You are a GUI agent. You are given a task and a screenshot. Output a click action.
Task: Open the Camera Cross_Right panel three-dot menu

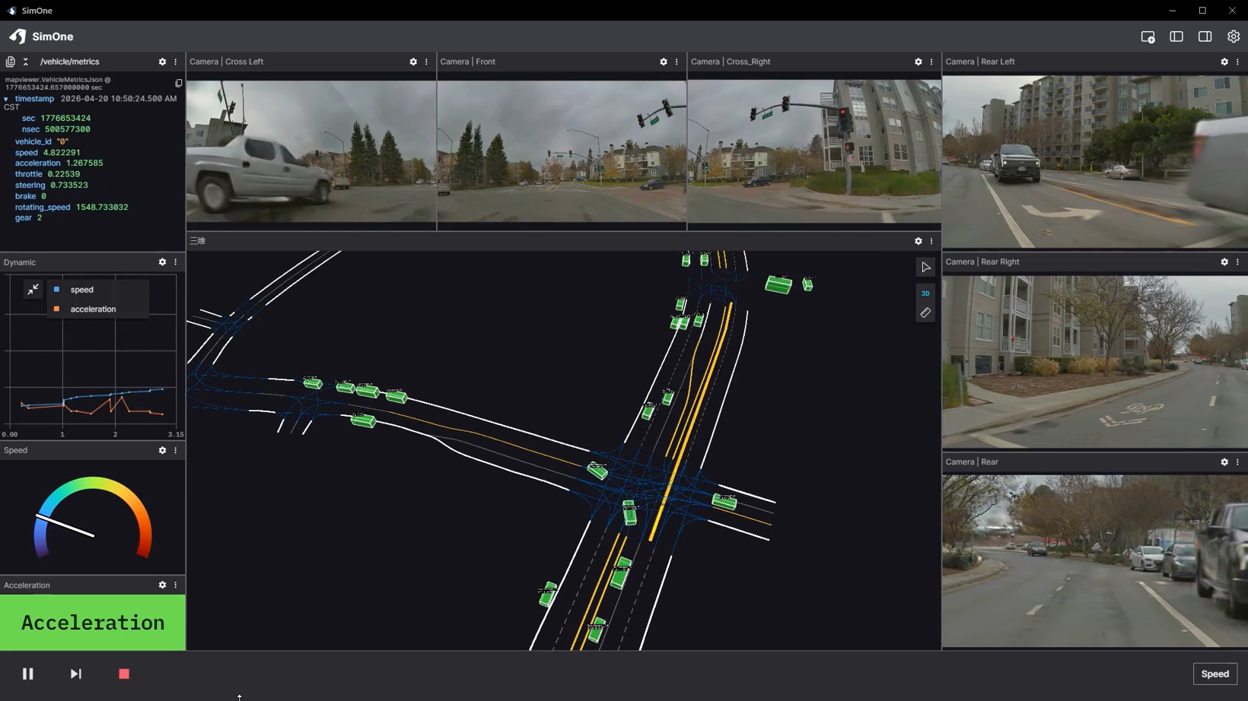[x=931, y=62]
